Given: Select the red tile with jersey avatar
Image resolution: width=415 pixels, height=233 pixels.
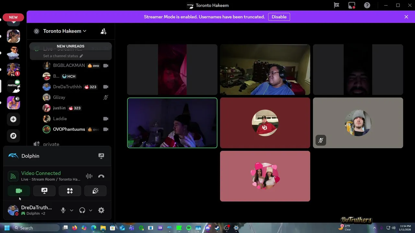Looking at the screenshot, I should [265, 123].
